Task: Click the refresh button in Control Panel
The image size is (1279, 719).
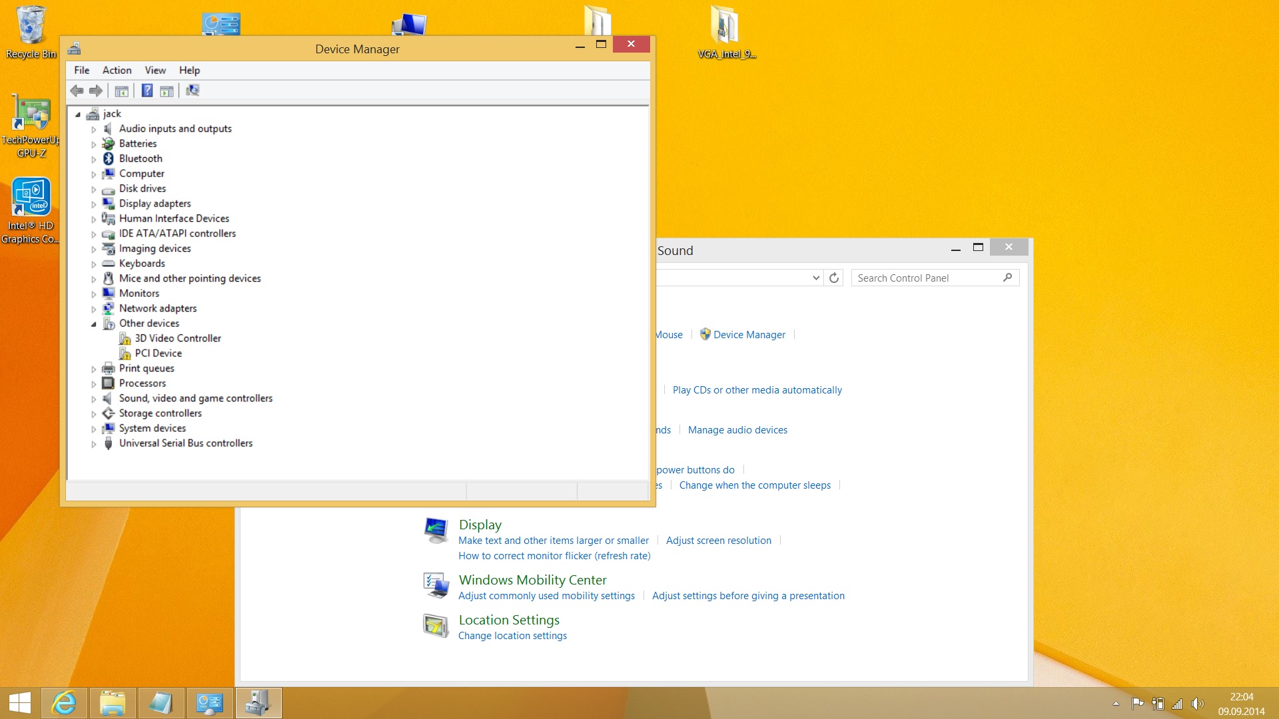Action: tap(834, 278)
